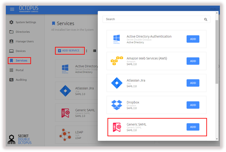Click the Directories folder icon
This screenshot has width=226, height=152.
[11, 32]
